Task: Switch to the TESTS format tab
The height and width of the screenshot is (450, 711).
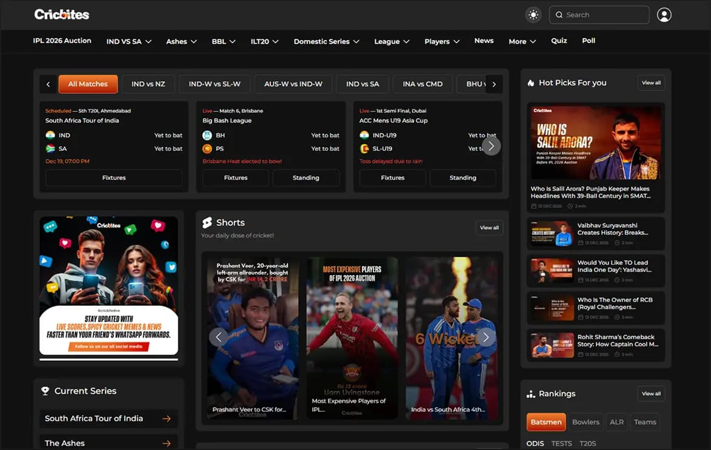Action: pyautogui.click(x=561, y=443)
